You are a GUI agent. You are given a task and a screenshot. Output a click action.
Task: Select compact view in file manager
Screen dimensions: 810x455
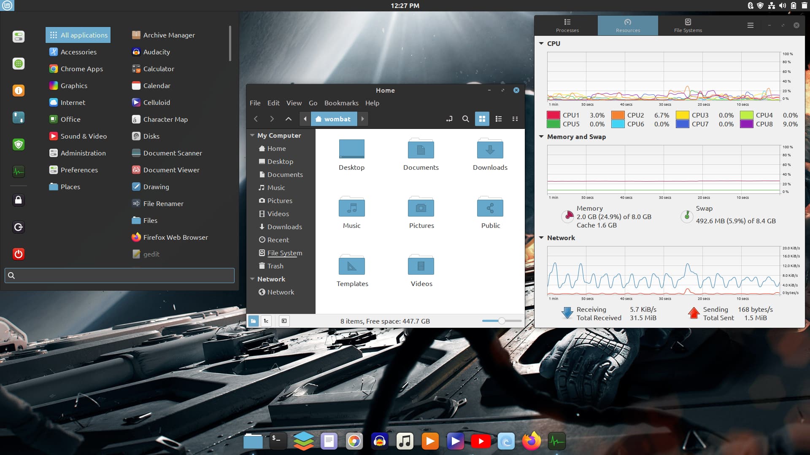tap(515, 119)
